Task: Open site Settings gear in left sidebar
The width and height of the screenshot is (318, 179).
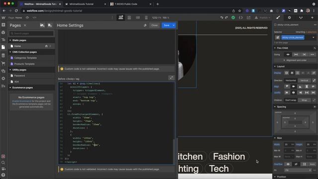Action: (x=3, y=79)
